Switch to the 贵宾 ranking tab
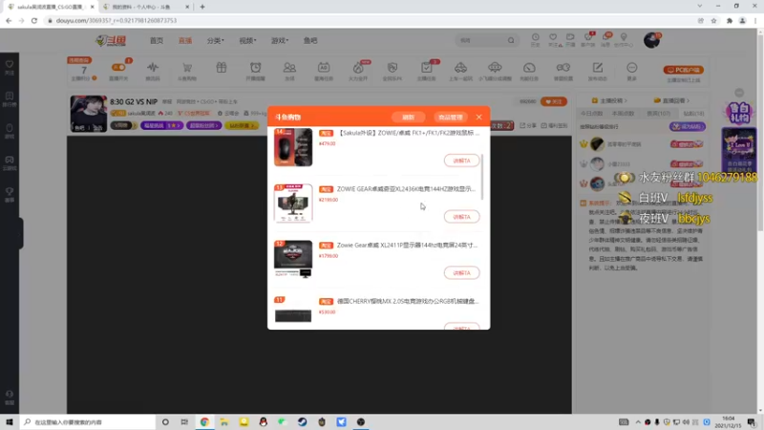 658,113
